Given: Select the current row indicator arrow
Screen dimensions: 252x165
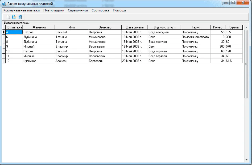Looking at the screenshot, I should [4, 32].
